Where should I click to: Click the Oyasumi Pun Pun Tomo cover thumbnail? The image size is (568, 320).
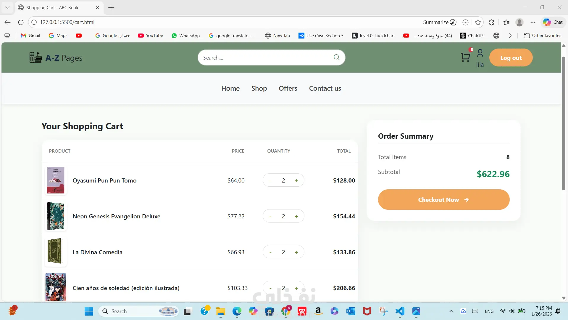[x=56, y=180]
